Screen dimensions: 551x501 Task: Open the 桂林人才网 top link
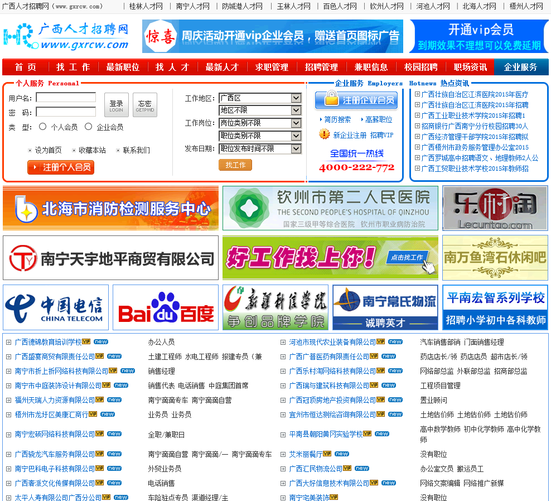(146, 6)
